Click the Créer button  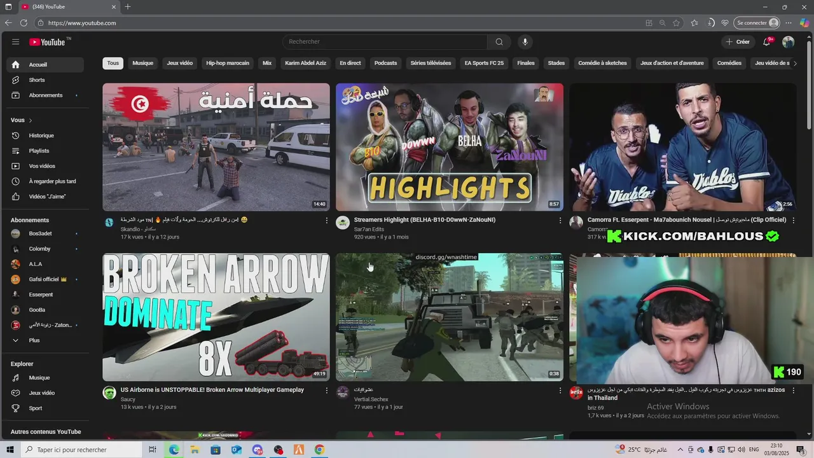(738, 42)
